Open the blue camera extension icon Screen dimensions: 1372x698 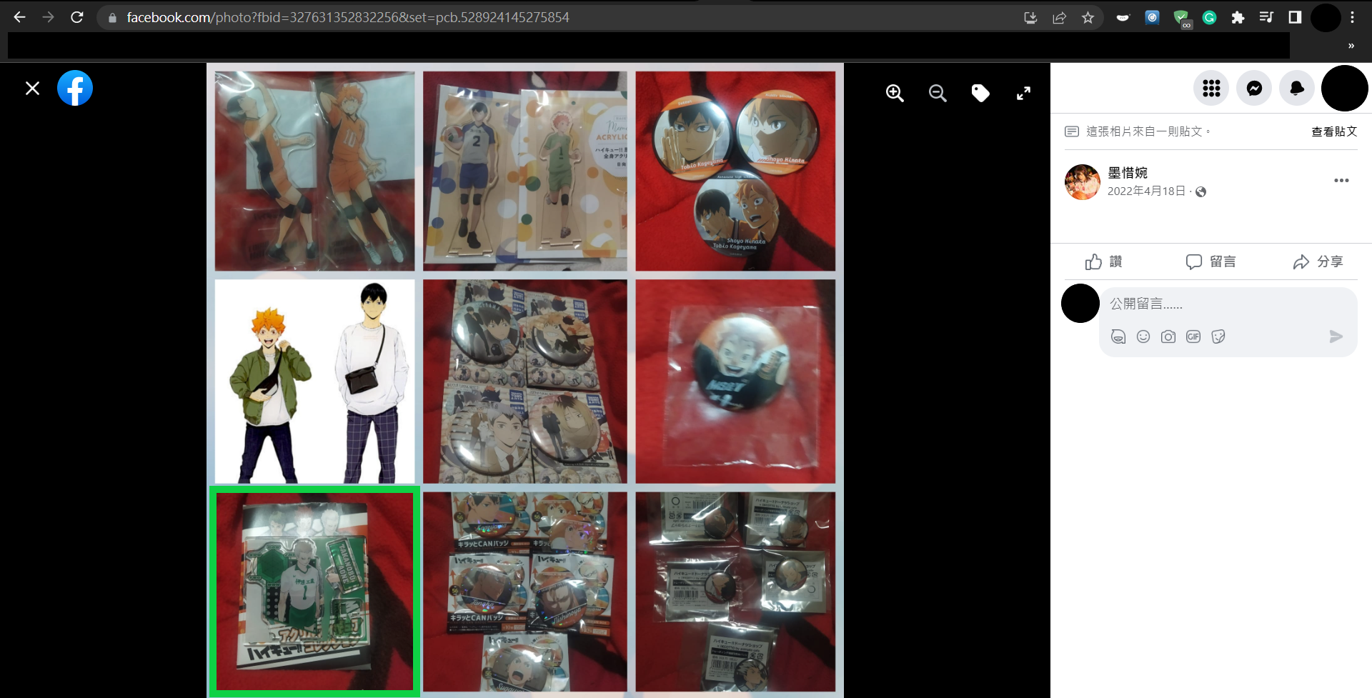(x=1152, y=17)
